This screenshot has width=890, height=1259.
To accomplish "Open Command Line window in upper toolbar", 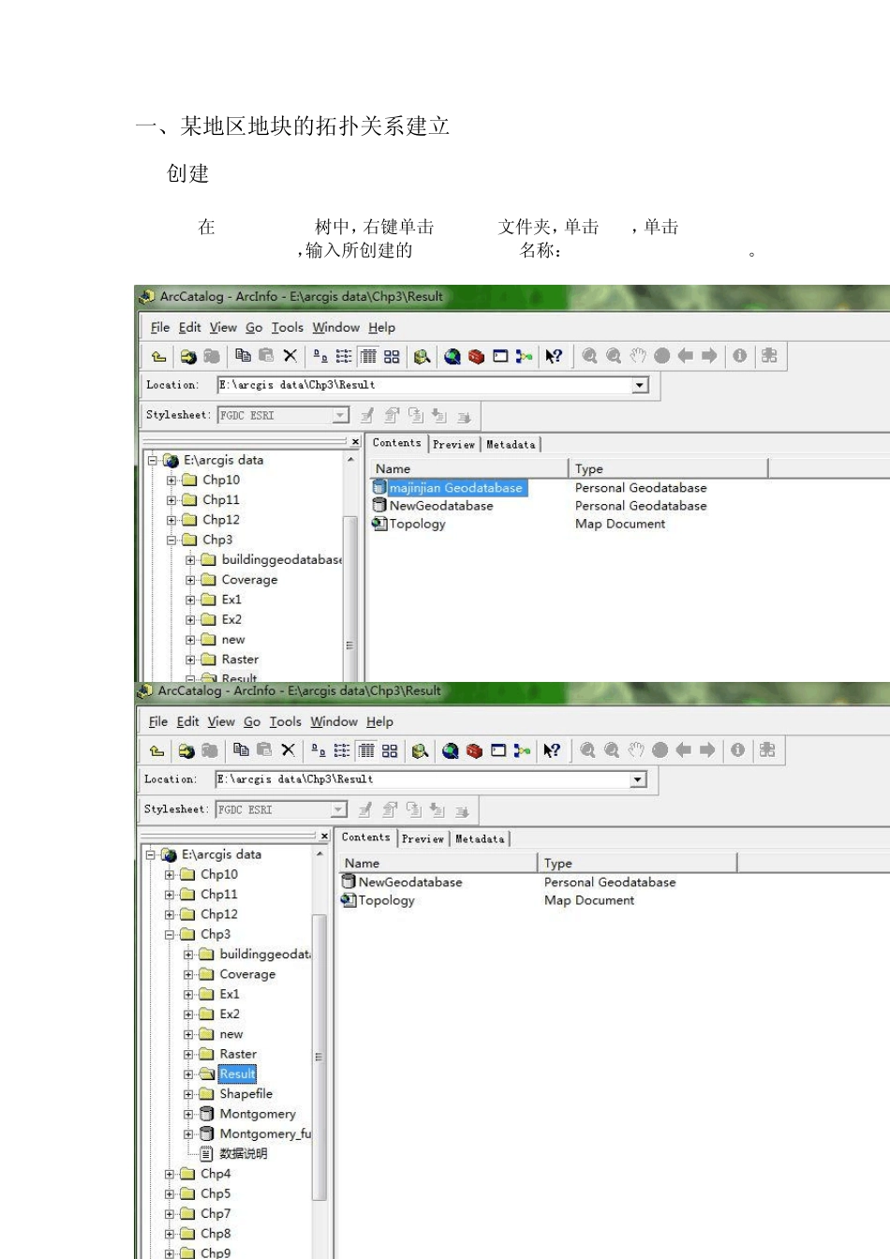I will (500, 356).
